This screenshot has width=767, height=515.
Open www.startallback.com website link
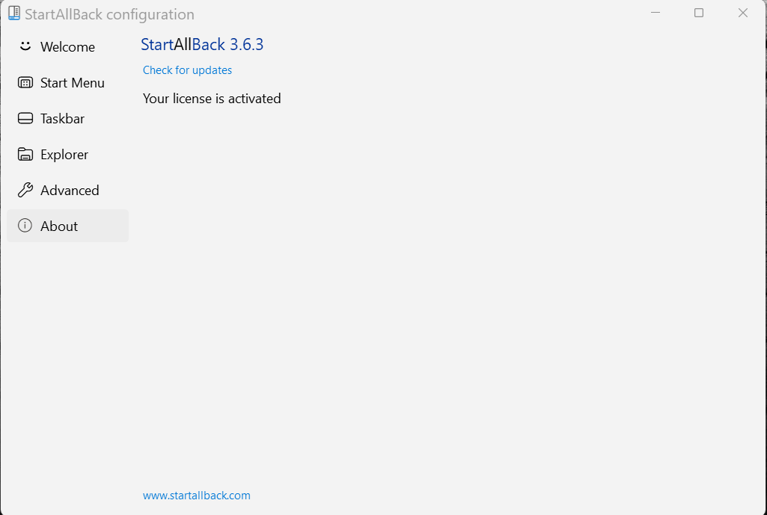[197, 496]
